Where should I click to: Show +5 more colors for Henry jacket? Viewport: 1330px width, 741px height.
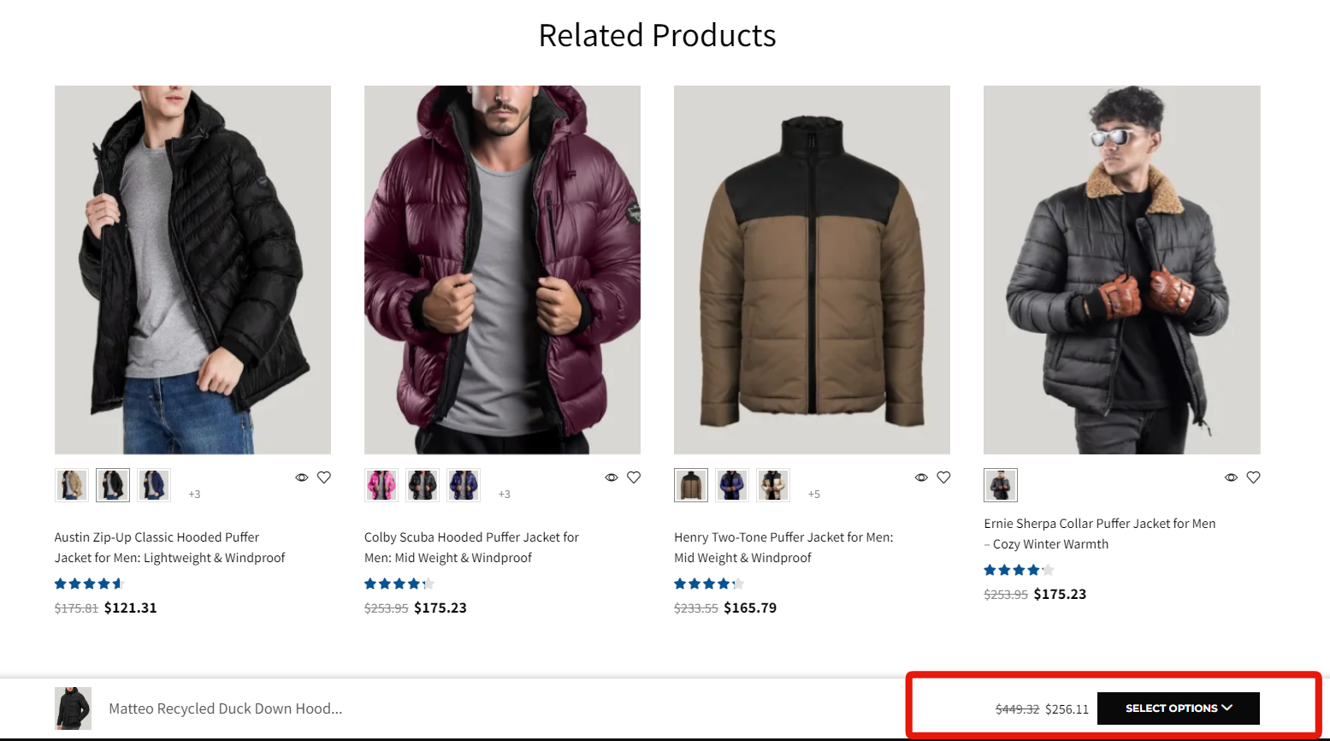(814, 495)
